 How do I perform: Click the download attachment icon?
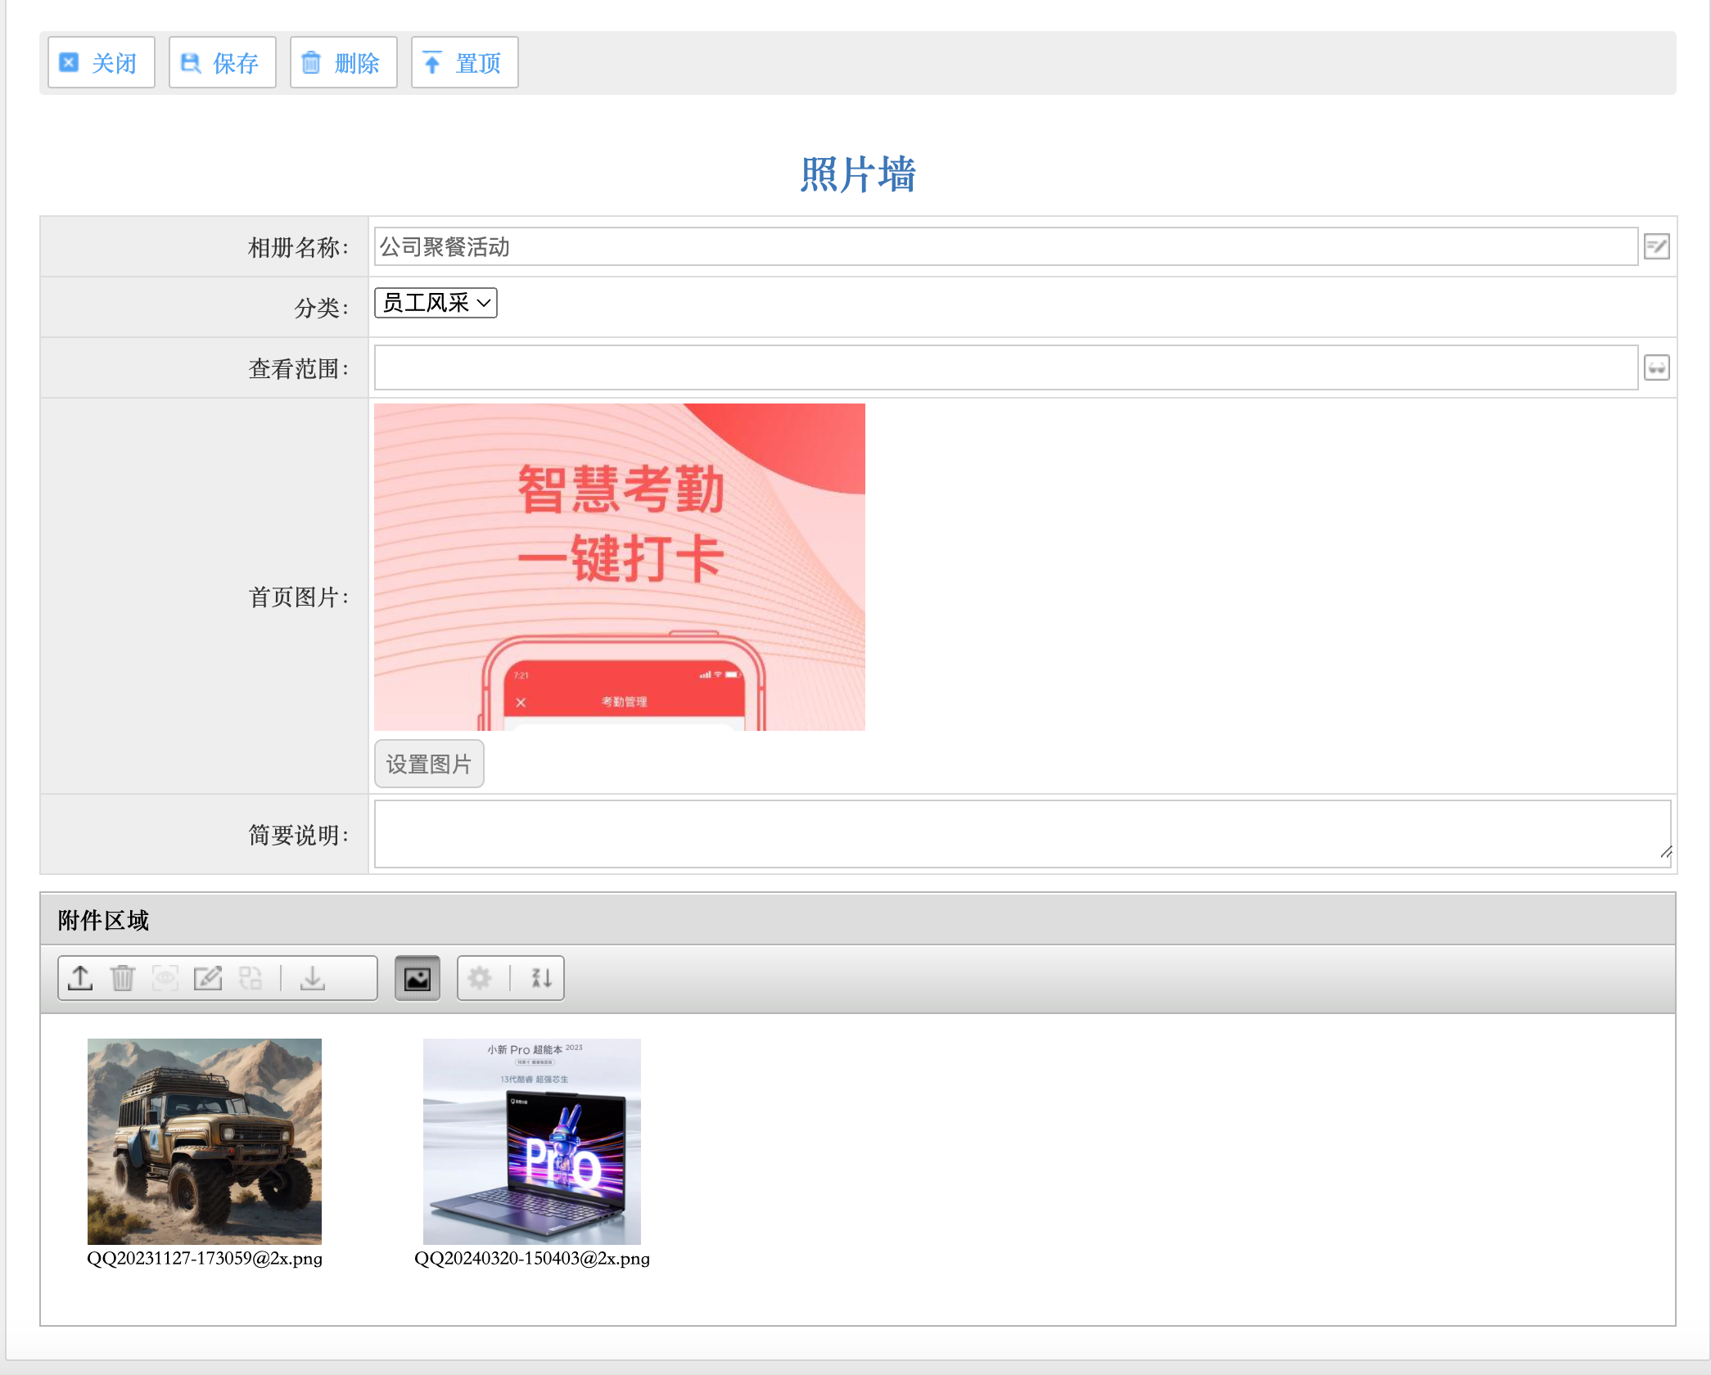pos(313,978)
